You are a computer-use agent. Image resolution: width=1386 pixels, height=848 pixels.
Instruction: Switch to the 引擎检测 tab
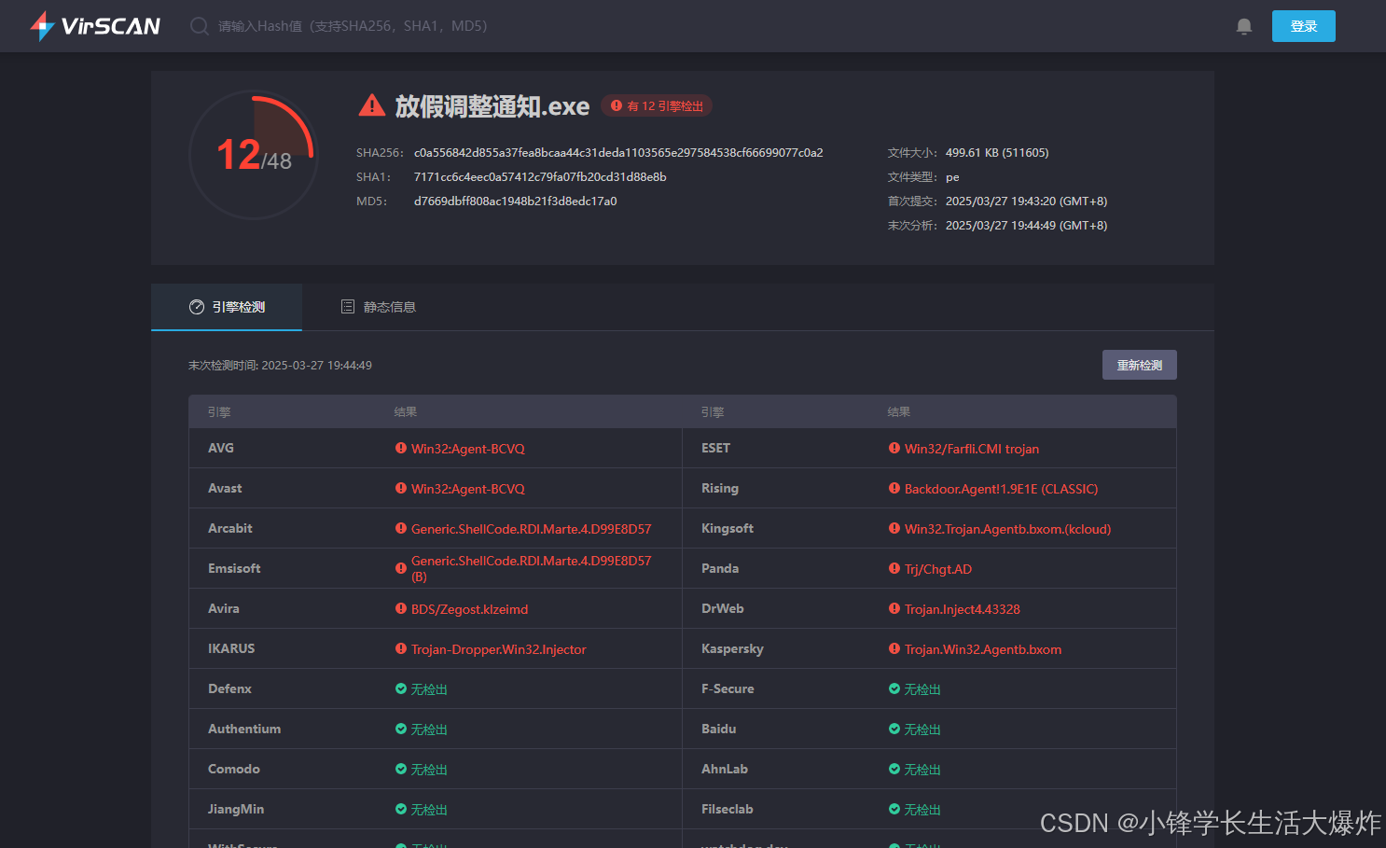(x=227, y=307)
